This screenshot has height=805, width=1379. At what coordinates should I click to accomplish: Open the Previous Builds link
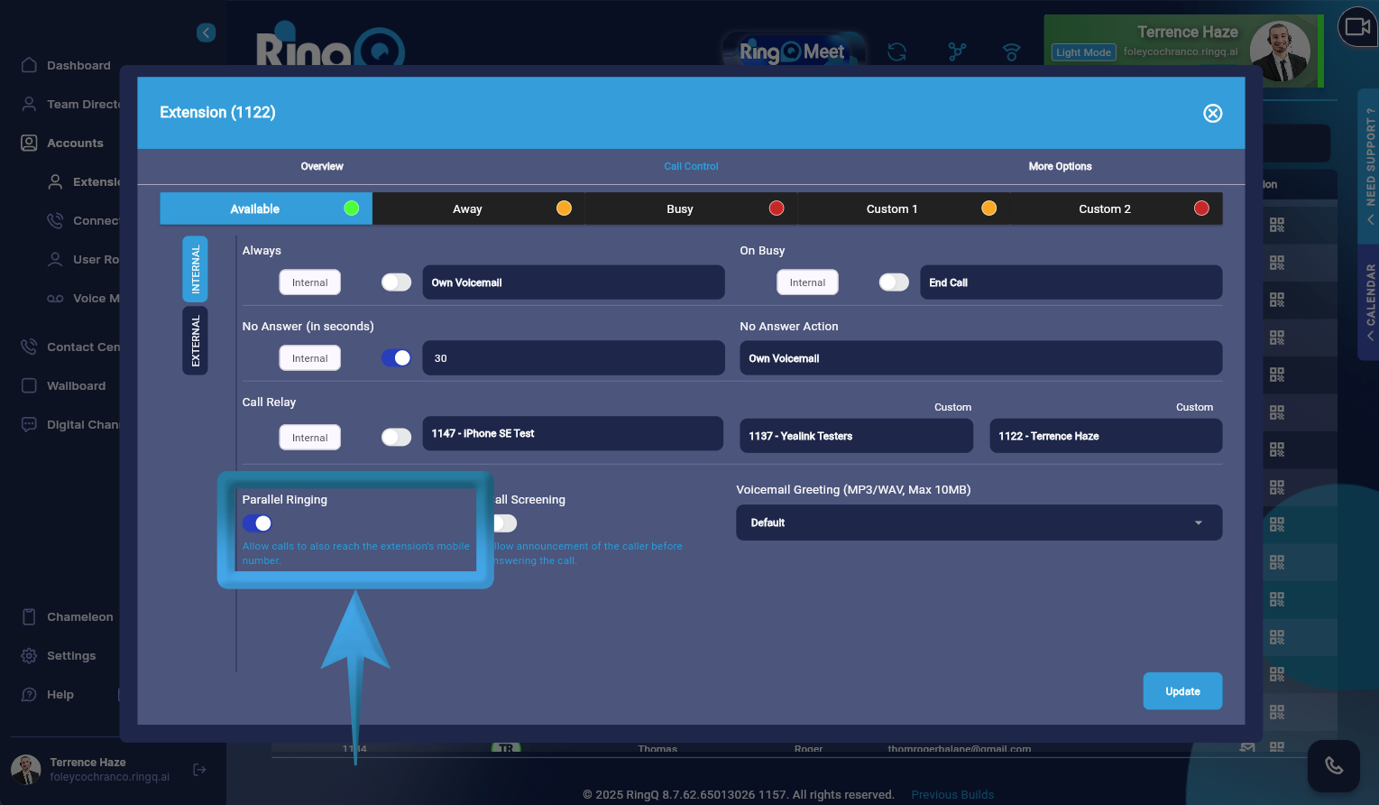(952, 794)
